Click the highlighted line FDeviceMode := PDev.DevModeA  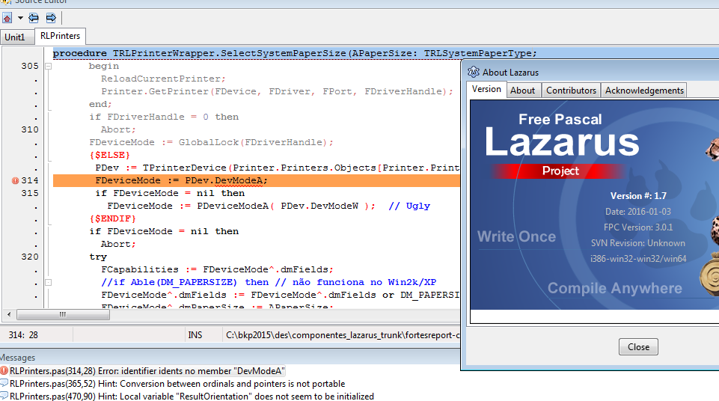[x=257, y=180]
